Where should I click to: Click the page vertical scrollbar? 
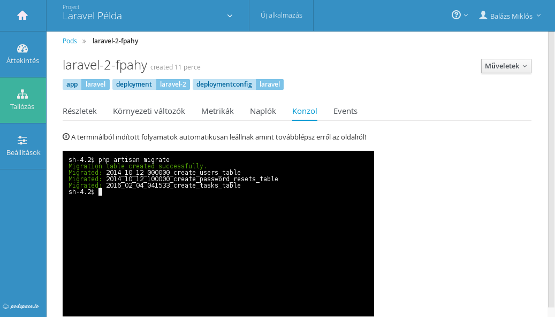pyautogui.click(x=551, y=169)
